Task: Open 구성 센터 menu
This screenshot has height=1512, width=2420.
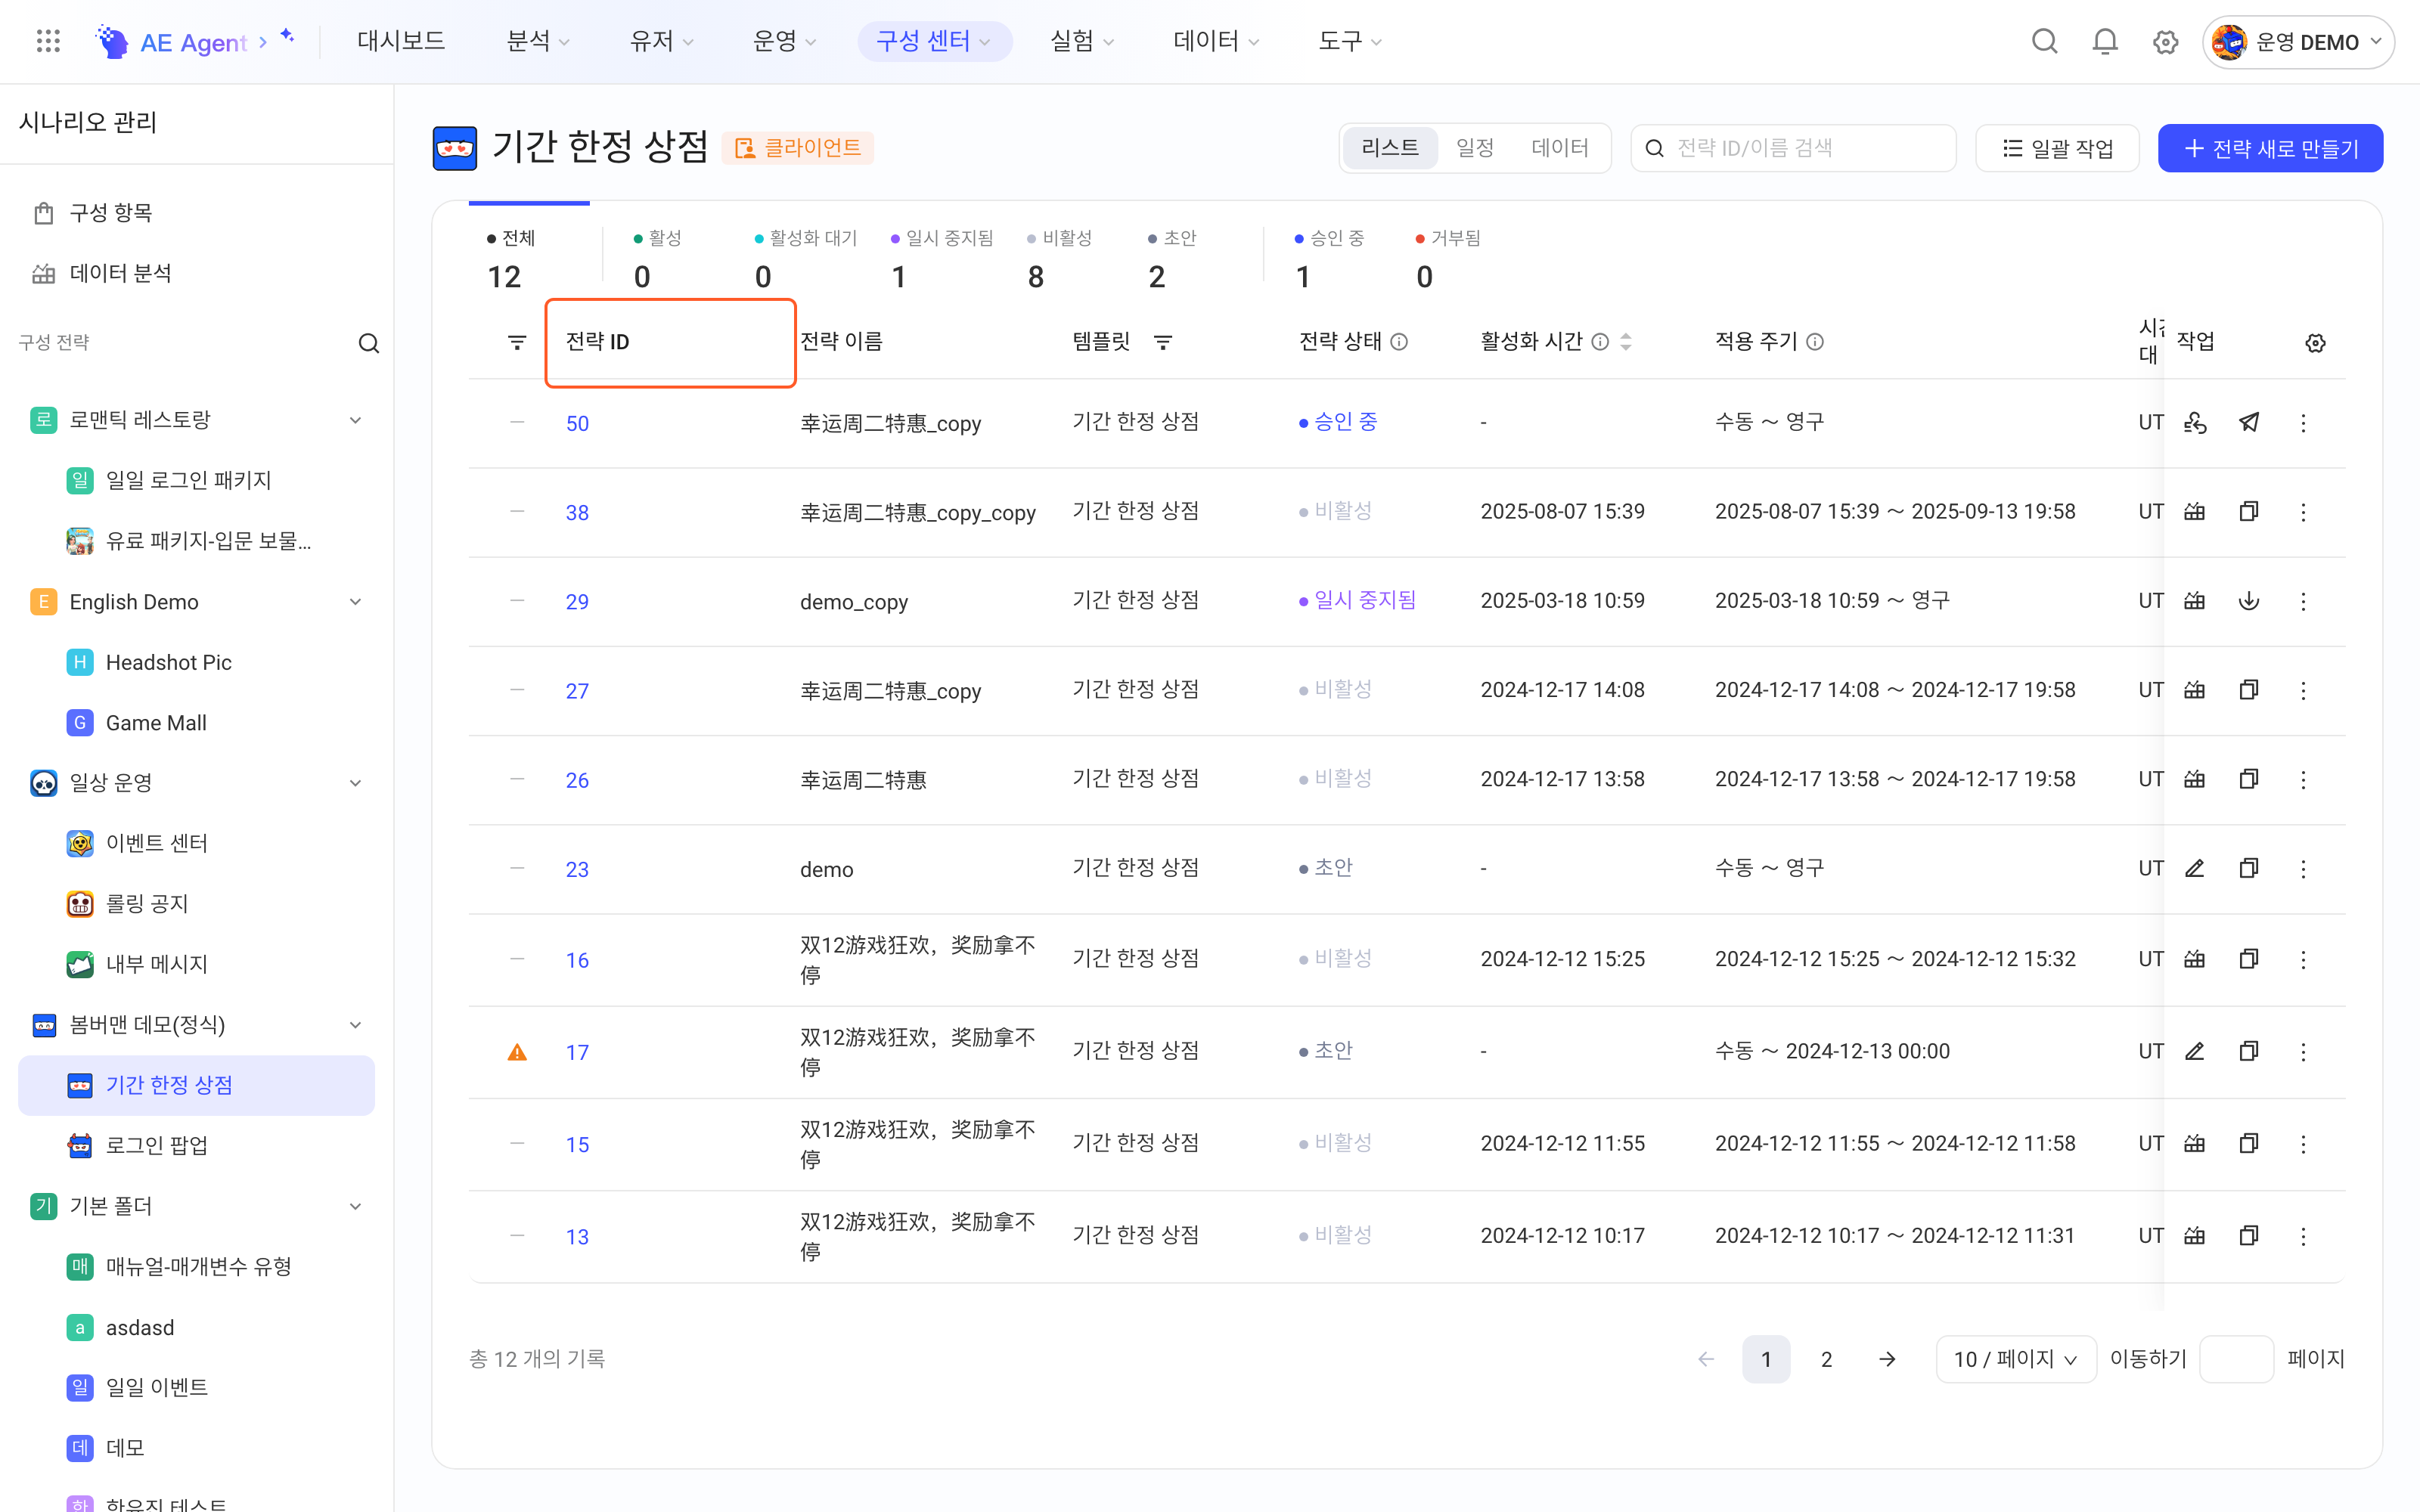Action: pos(934,41)
